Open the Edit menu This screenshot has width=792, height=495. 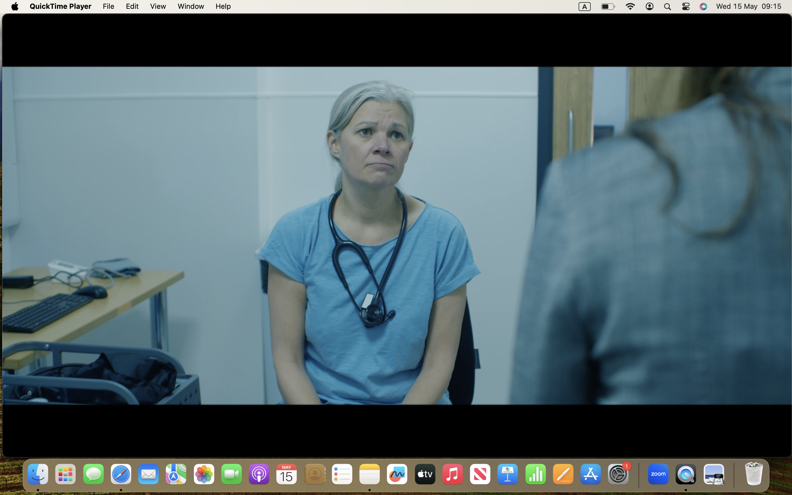tap(132, 6)
